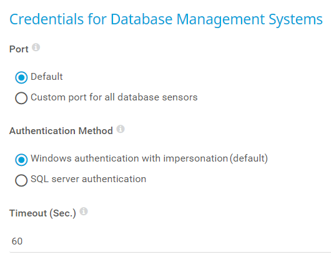Click the Port setting label

pos(19,49)
